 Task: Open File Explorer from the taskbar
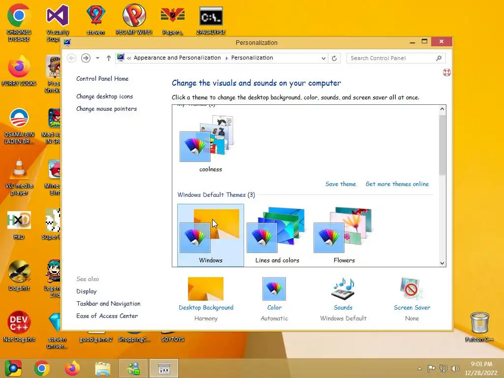tap(102, 368)
